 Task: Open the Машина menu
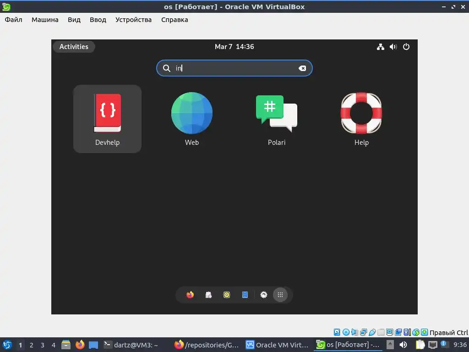point(45,20)
